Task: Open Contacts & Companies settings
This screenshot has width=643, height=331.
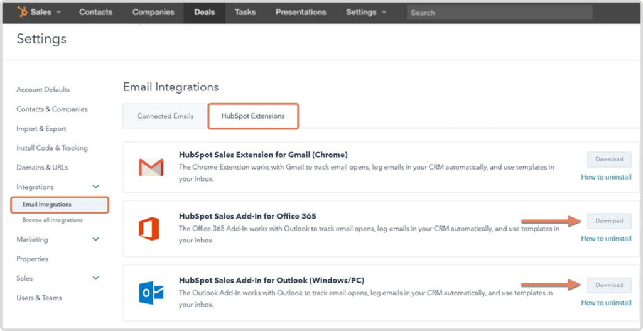Action: pos(52,109)
